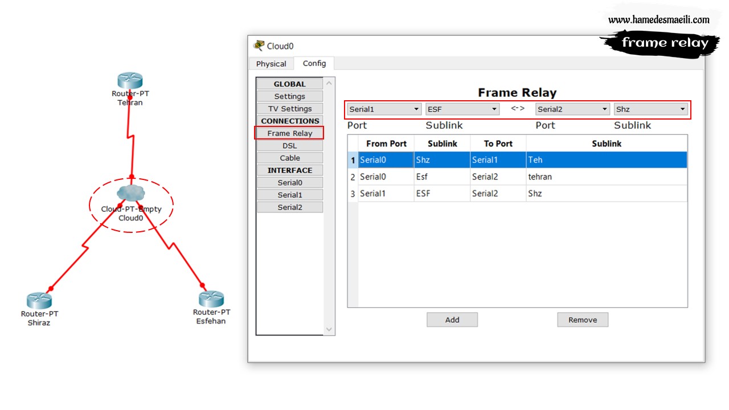Viewport: 729px width, 410px height.
Task: Select the Esfehan router icon
Action: 211,299
